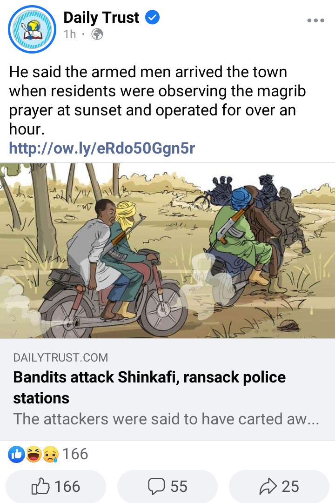This screenshot has width=335, height=503.
Task: Click the DAILYTRUST.COM source label
Action: [60, 358]
